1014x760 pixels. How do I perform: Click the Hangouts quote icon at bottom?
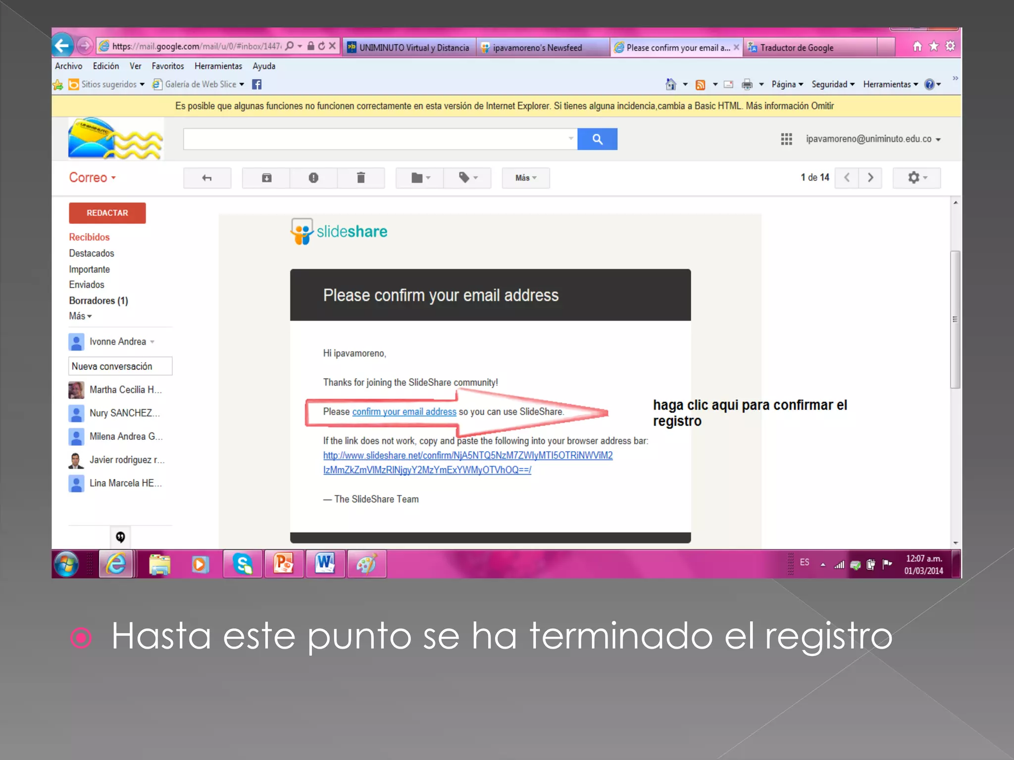[120, 537]
